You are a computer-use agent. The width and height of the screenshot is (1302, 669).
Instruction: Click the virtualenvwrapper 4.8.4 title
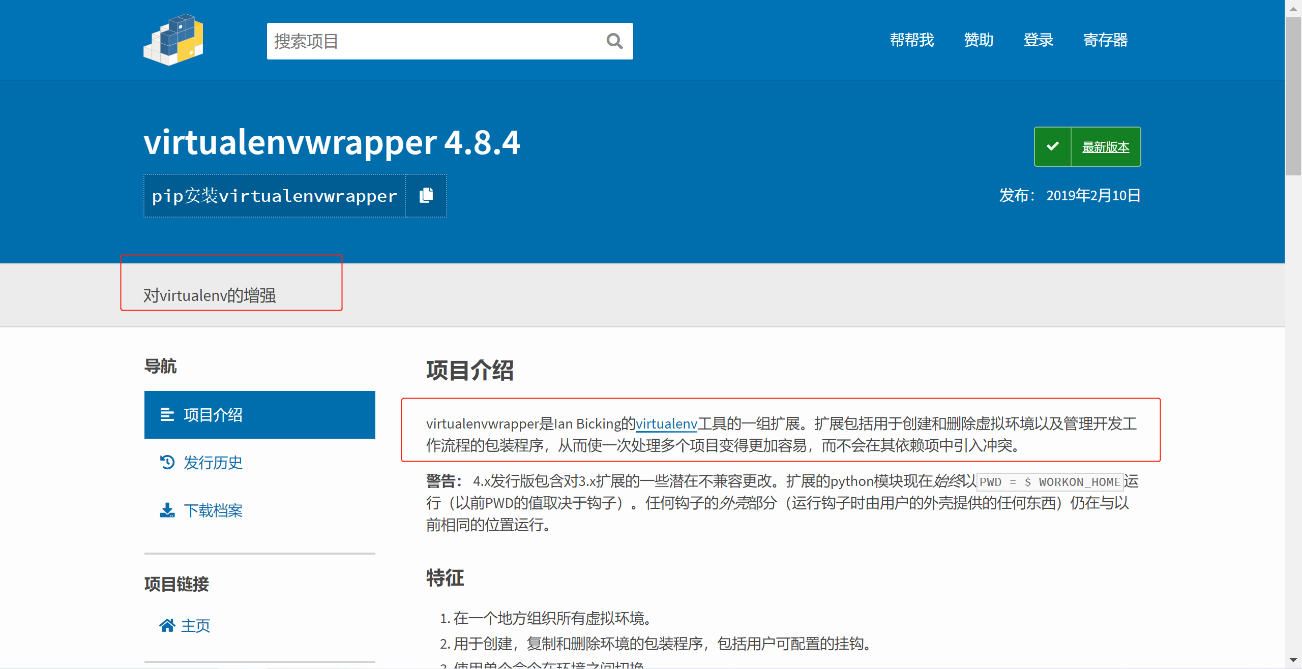tap(332, 142)
